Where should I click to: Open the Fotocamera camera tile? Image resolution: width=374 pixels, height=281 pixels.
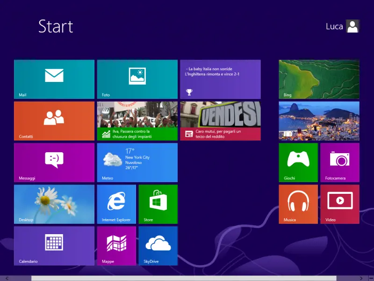point(340,163)
